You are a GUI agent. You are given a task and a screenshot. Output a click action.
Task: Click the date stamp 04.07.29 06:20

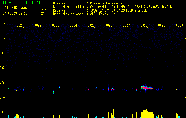point(15,14)
